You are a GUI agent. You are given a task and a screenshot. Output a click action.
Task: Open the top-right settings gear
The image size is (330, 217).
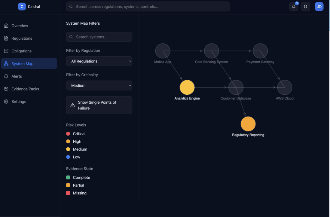click(305, 6)
